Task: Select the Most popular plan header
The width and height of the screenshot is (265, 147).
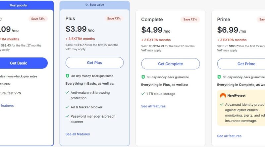Action: click(x=26, y=5)
